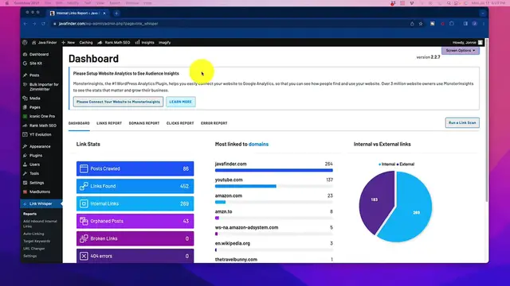Click the Orphaned Posts stat bar
Screen dimensions: 510x286
pos(135,221)
